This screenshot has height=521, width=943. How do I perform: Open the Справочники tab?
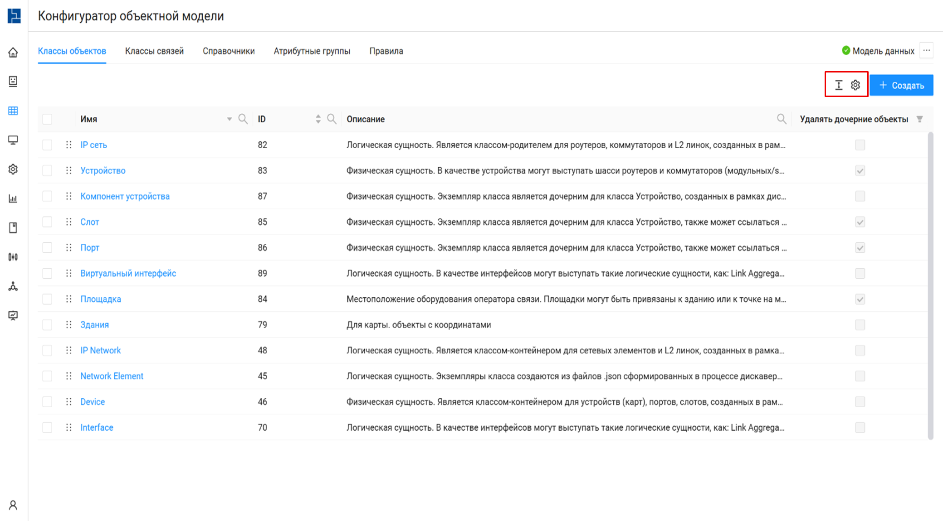coord(229,51)
